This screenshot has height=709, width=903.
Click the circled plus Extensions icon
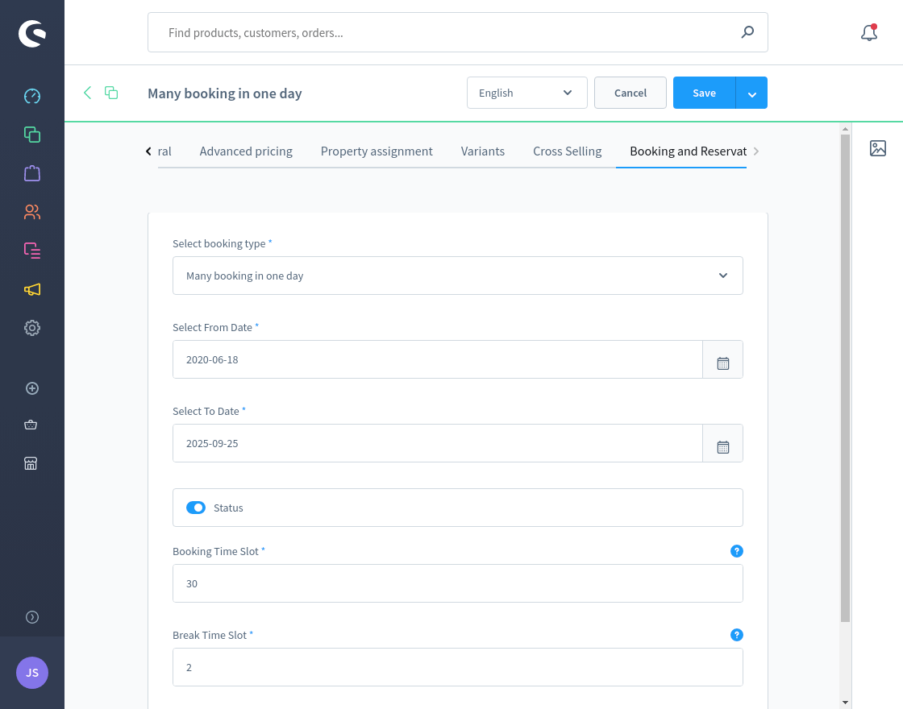(32, 388)
